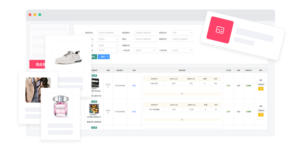Screen dimensions: 294x148
Task: Click 配置参数 button in first row
Action: click(261, 85)
